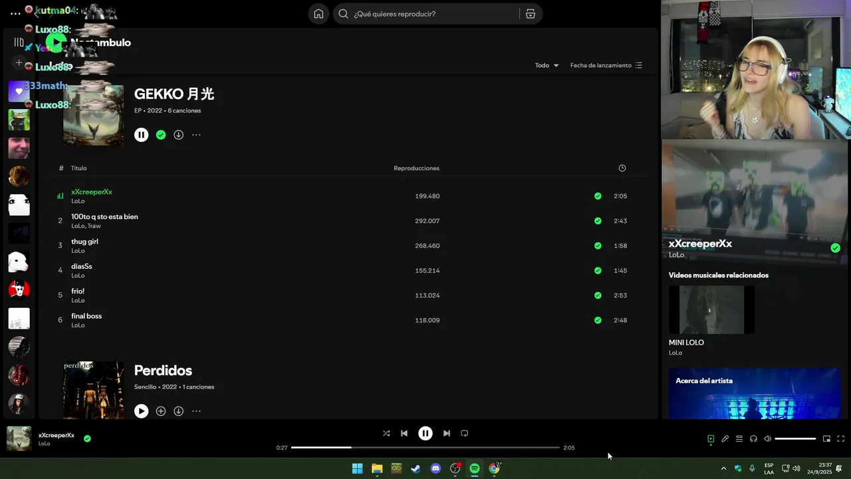Viewport: 851px width, 479px height.
Task: Open Discord from the taskbar
Action: [435, 468]
